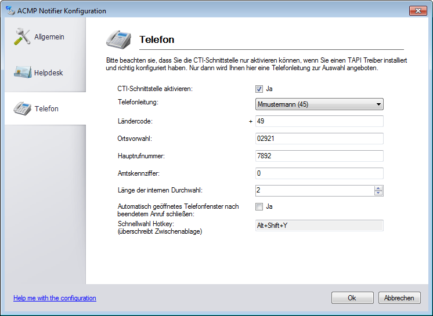Decrease internal Durchwahl length with down arrow
Image resolution: width=433 pixels, height=316 pixels.
click(378, 193)
